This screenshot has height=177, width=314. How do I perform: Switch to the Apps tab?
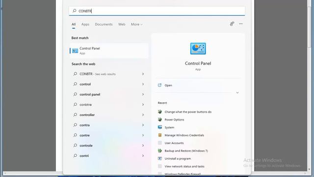(x=85, y=24)
